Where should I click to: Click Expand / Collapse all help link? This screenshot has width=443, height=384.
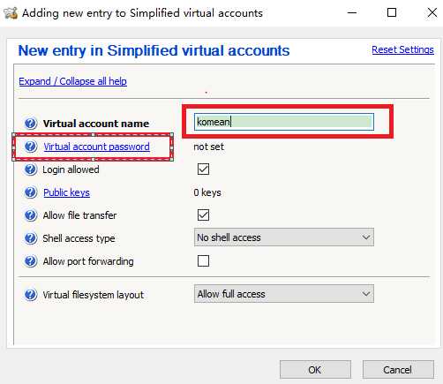72,81
